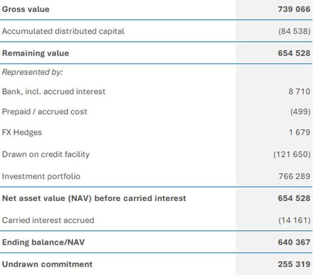Click the "Investment portfolio" row label
Screen dimensions: 313x277
coord(41,176)
